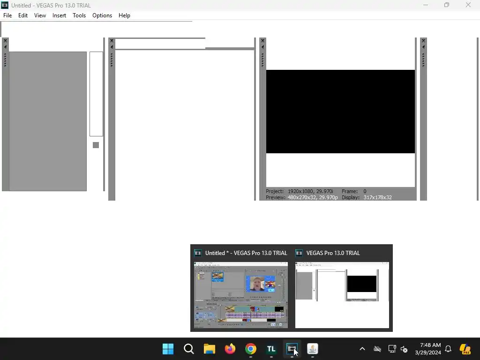Viewport: 480px width, 360px height.
Task: Open File Explorer from the taskbar
Action: click(x=210, y=349)
